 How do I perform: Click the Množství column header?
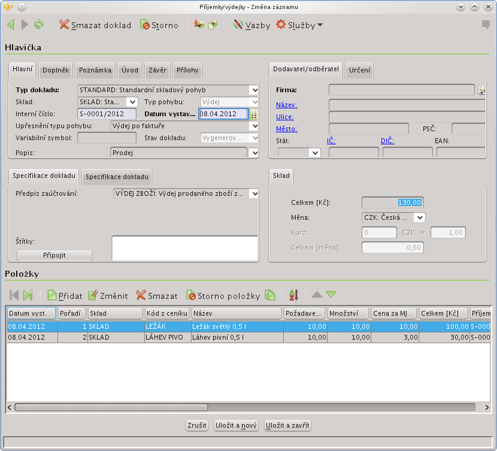tap(348, 313)
